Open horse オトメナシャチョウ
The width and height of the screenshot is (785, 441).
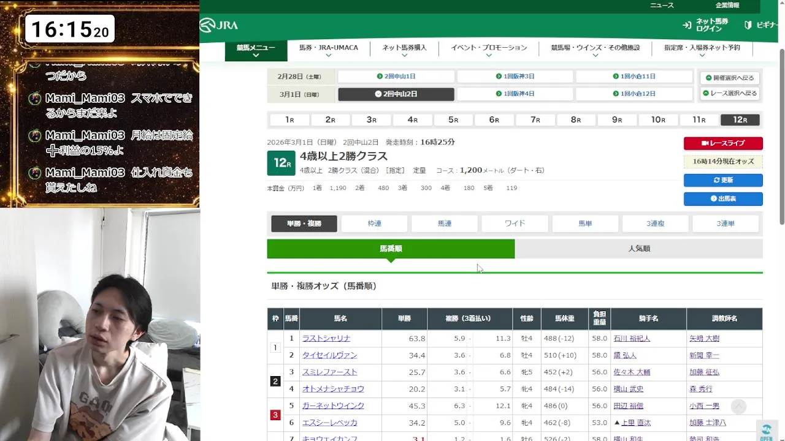pyautogui.click(x=333, y=389)
